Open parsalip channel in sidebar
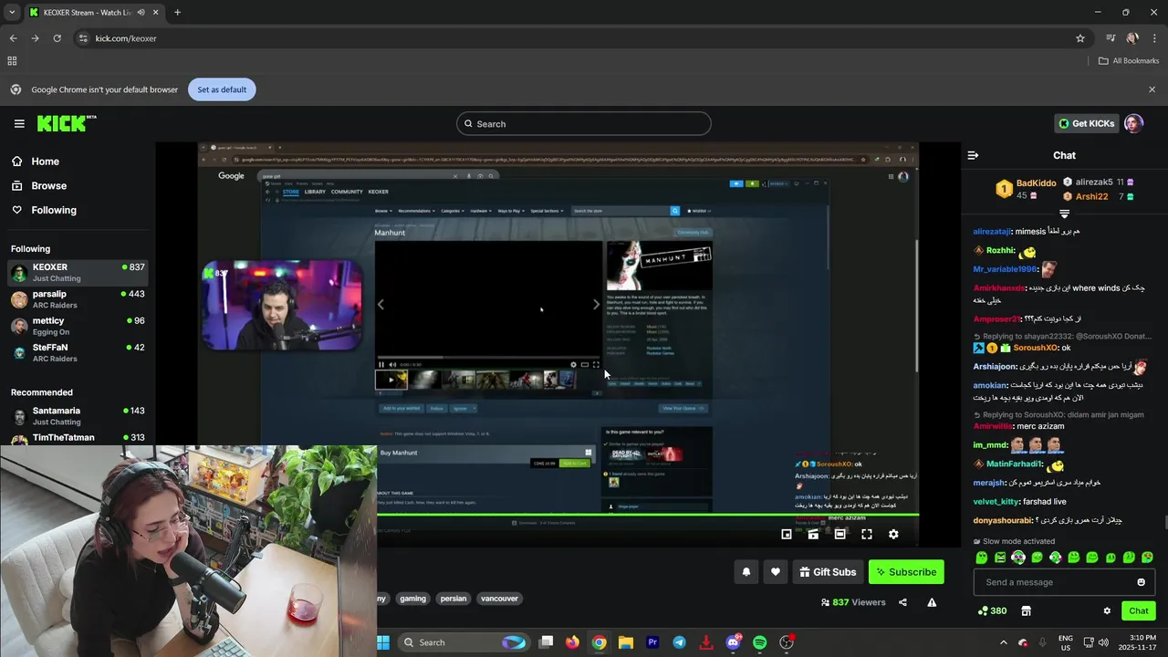The height and width of the screenshot is (657, 1168). coord(78,299)
